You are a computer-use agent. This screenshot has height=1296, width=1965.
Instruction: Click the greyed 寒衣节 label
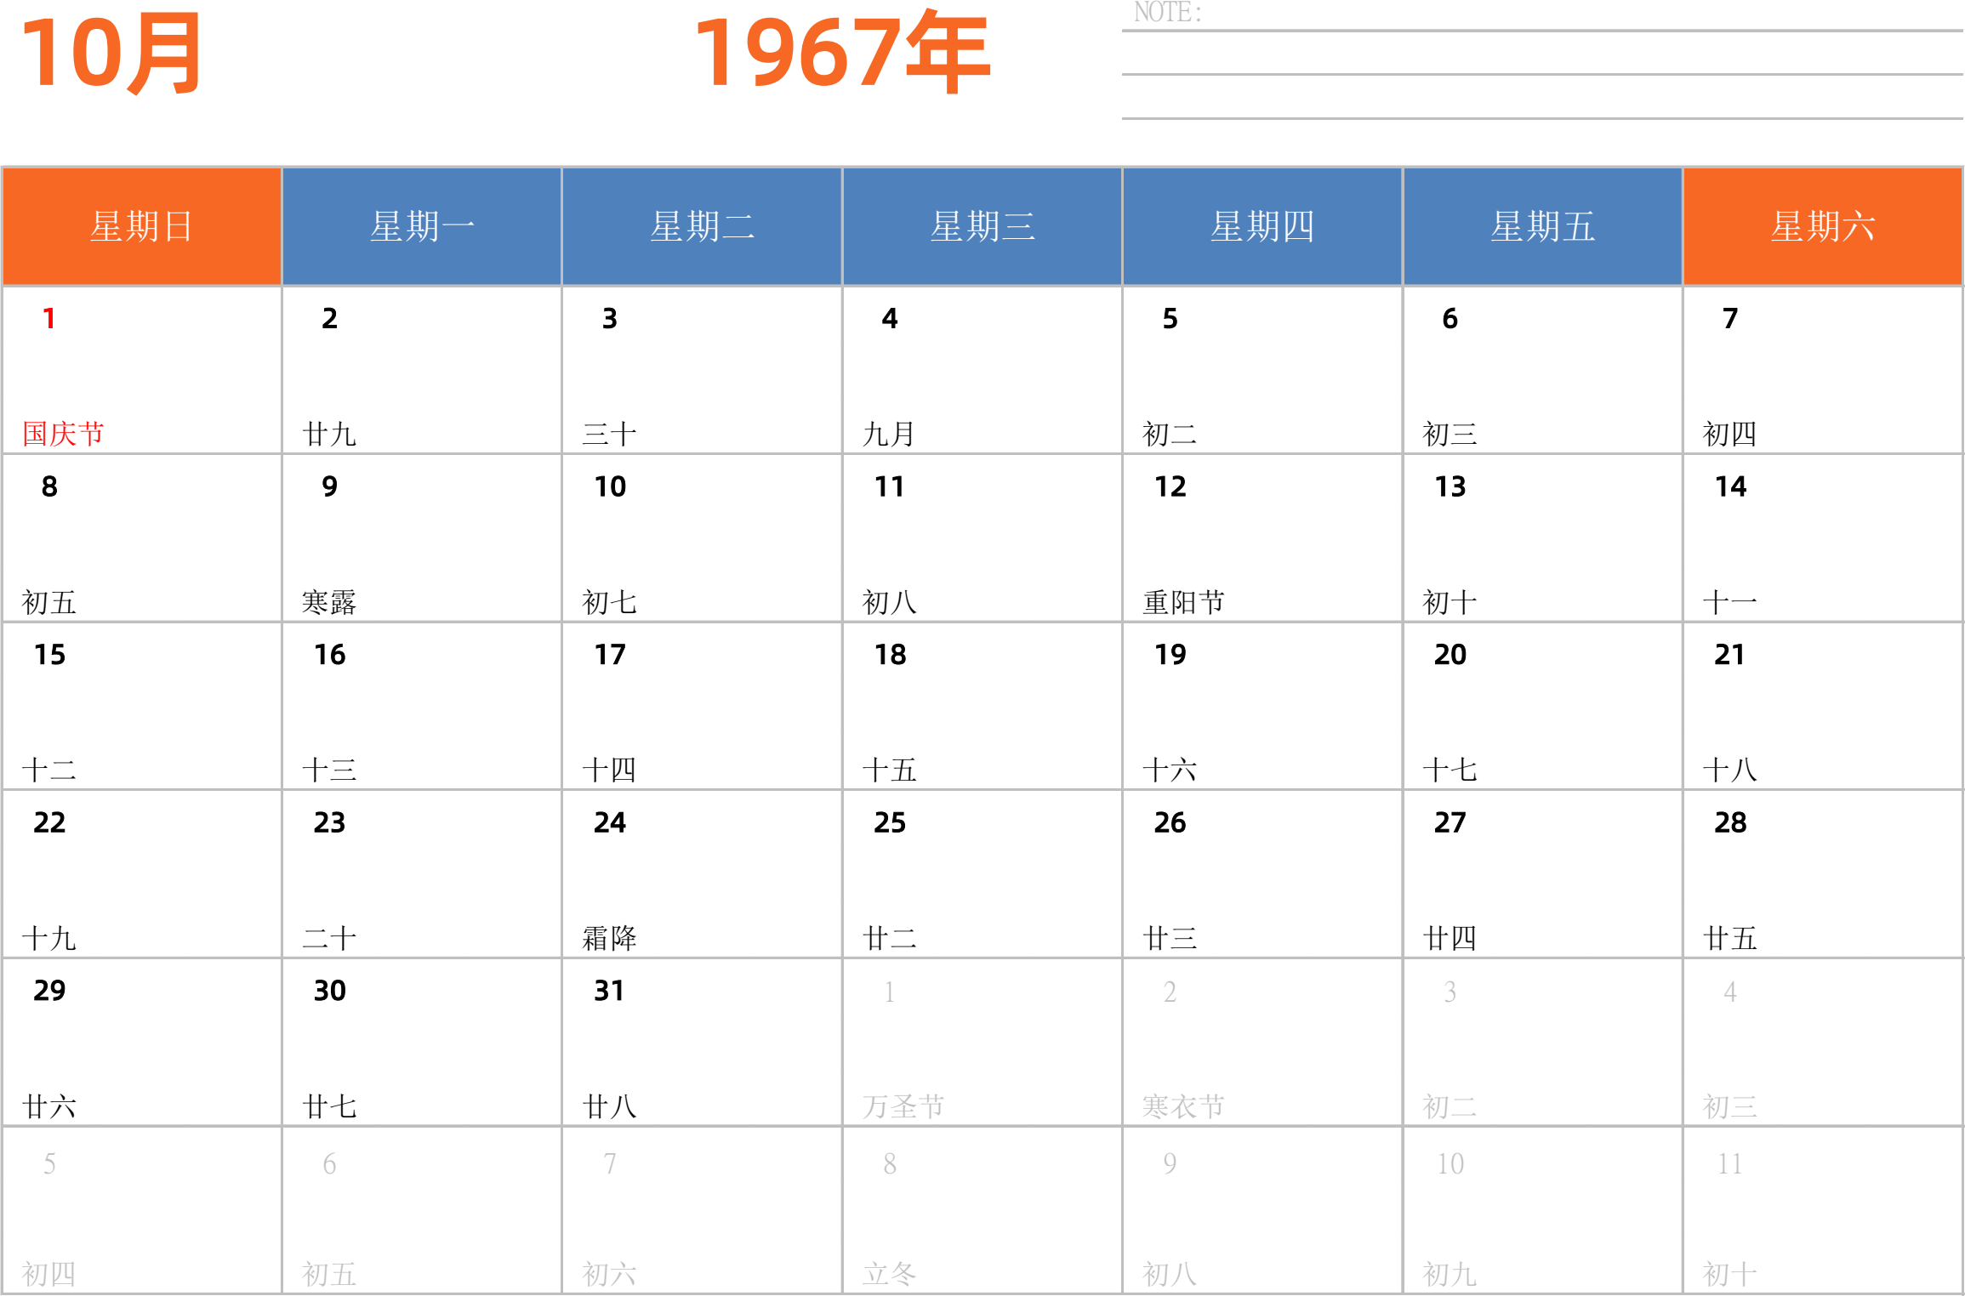pyautogui.click(x=1183, y=1106)
